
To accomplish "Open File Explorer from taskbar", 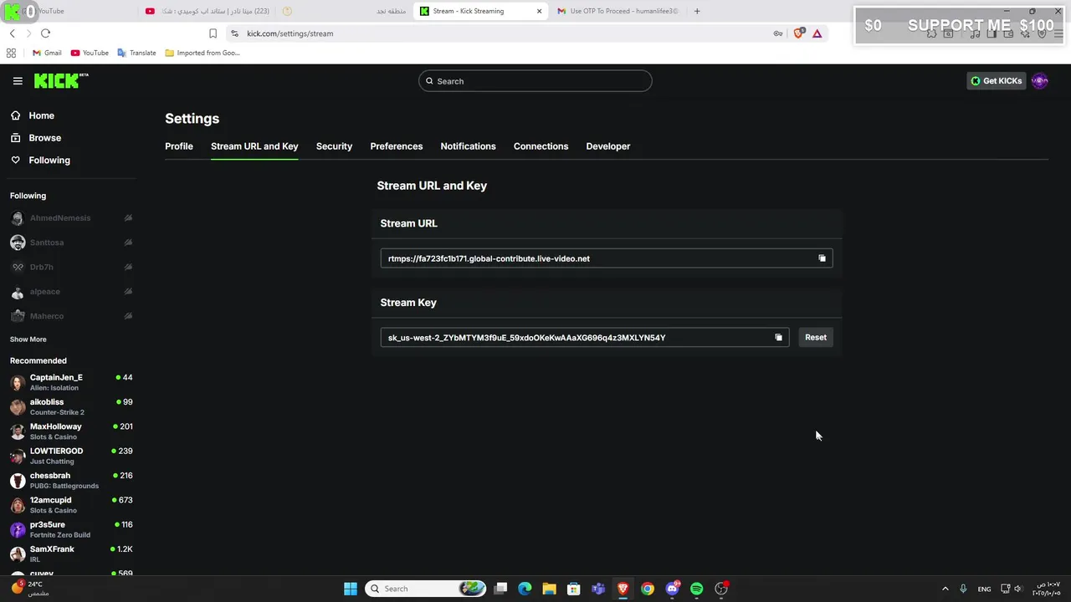I will tap(549, 589).
